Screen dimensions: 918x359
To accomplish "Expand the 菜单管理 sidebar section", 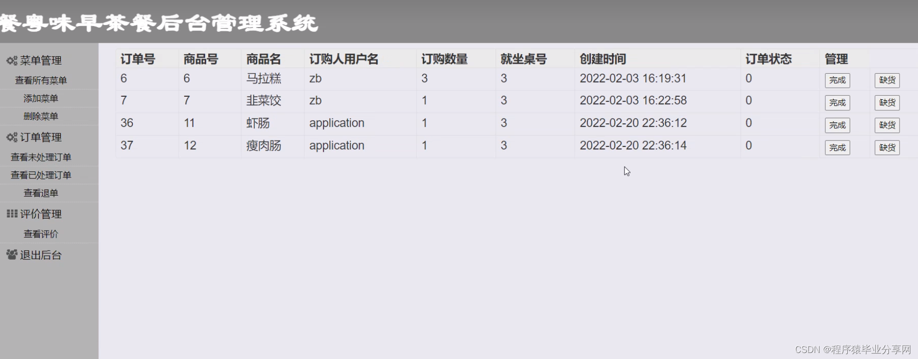I will pos(41,61).
